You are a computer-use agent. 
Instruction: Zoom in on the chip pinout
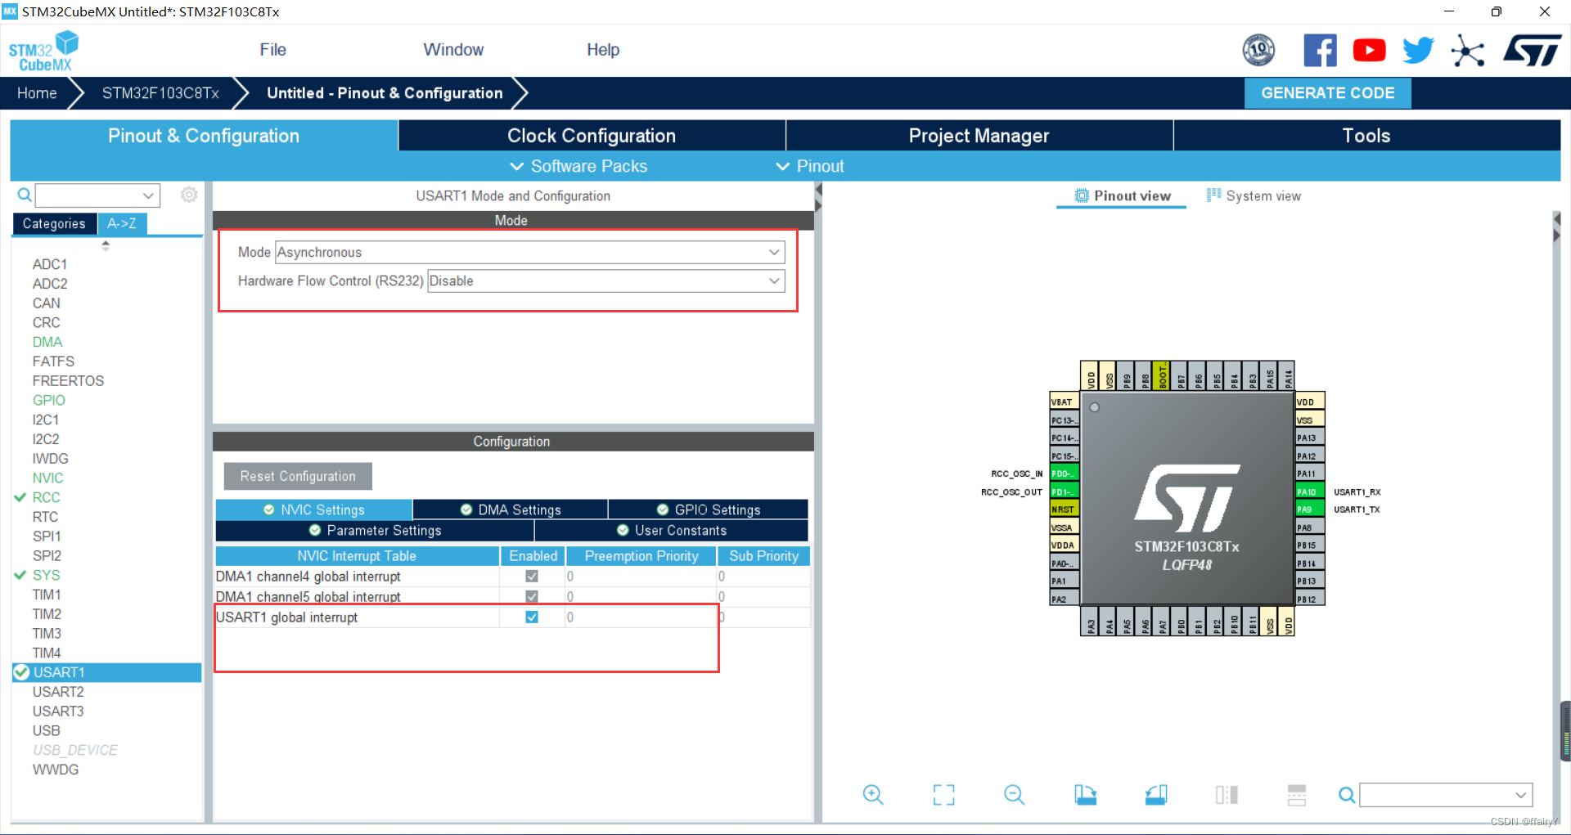click(873, 794)
